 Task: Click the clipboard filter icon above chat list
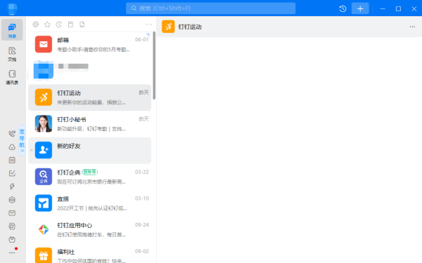coord(70,25)
